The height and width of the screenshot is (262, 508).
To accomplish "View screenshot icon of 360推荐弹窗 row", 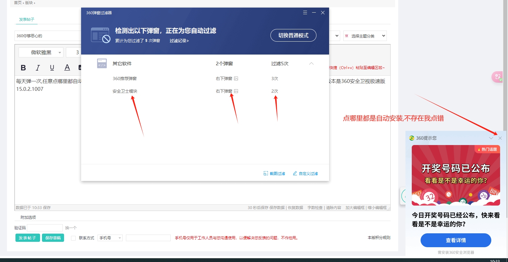I will (236, 79).
